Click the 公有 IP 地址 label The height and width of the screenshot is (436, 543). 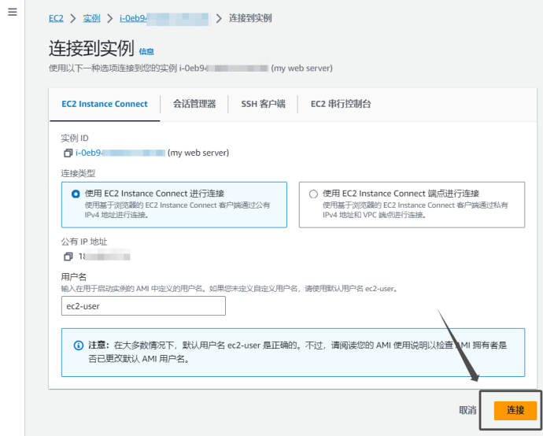tap(84, 242)
